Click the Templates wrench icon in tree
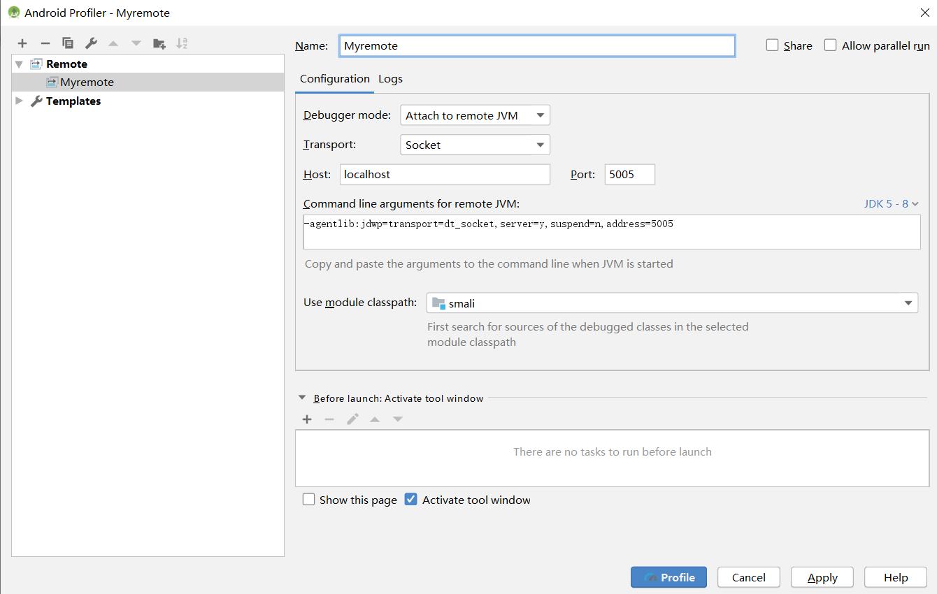937x594 pixels. [36, 101]
